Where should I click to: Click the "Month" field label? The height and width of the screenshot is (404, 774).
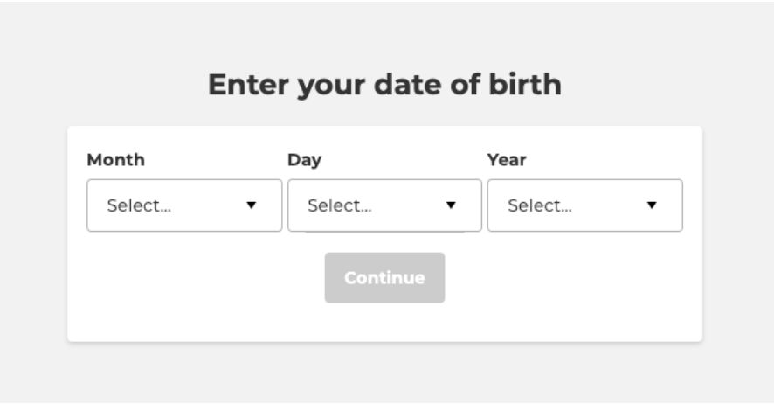point(116,160)
